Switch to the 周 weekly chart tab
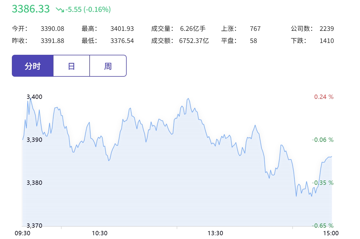Image resolution: width=360 pixels, height=239 pixels. click(x=108, y=66)
